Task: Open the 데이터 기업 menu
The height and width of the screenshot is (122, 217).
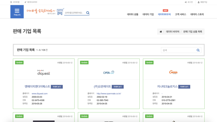Action: [x=148, y=14]
